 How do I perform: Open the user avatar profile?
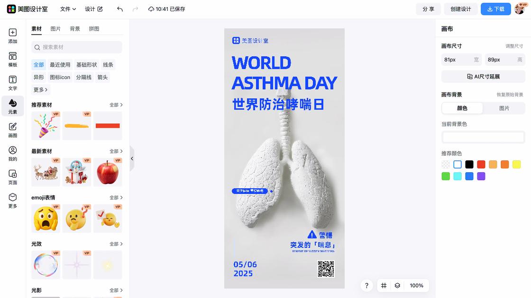(x=520, y=9)
